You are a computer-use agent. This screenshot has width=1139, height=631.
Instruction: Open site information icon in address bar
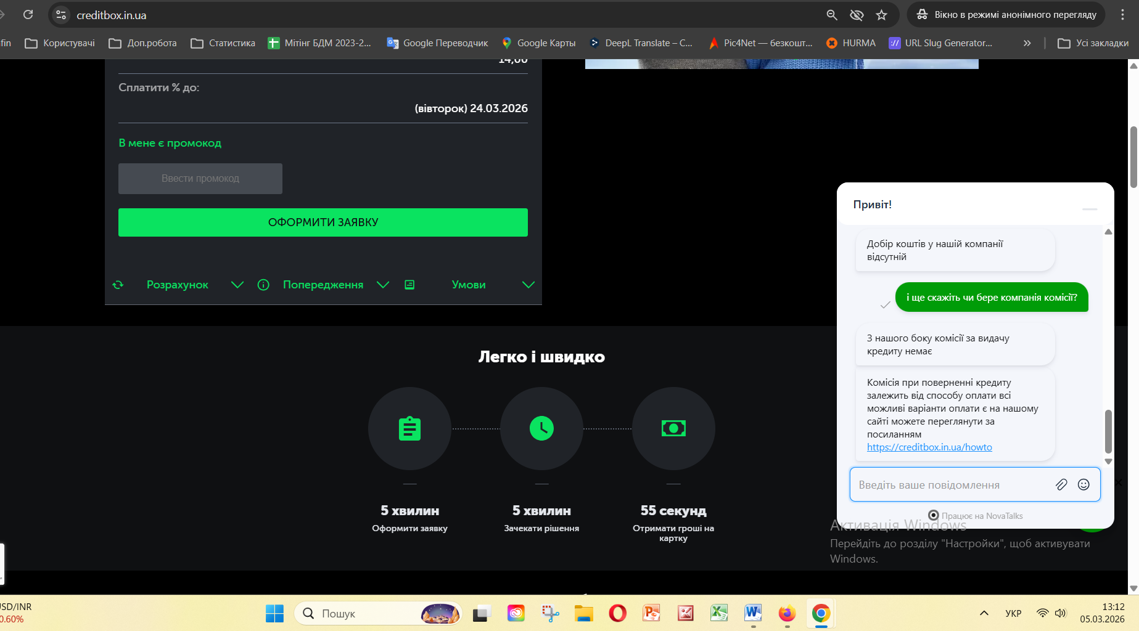[x=60, y=15]
